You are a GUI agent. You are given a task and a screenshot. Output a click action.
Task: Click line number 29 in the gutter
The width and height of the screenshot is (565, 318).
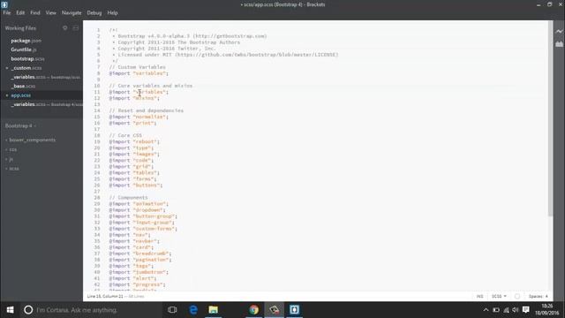pos(97,204)
